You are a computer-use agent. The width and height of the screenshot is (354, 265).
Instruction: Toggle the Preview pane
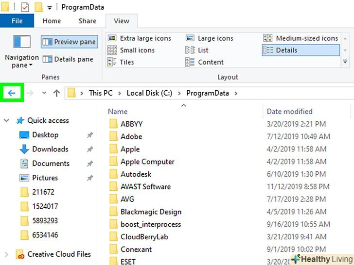[70, 42]
